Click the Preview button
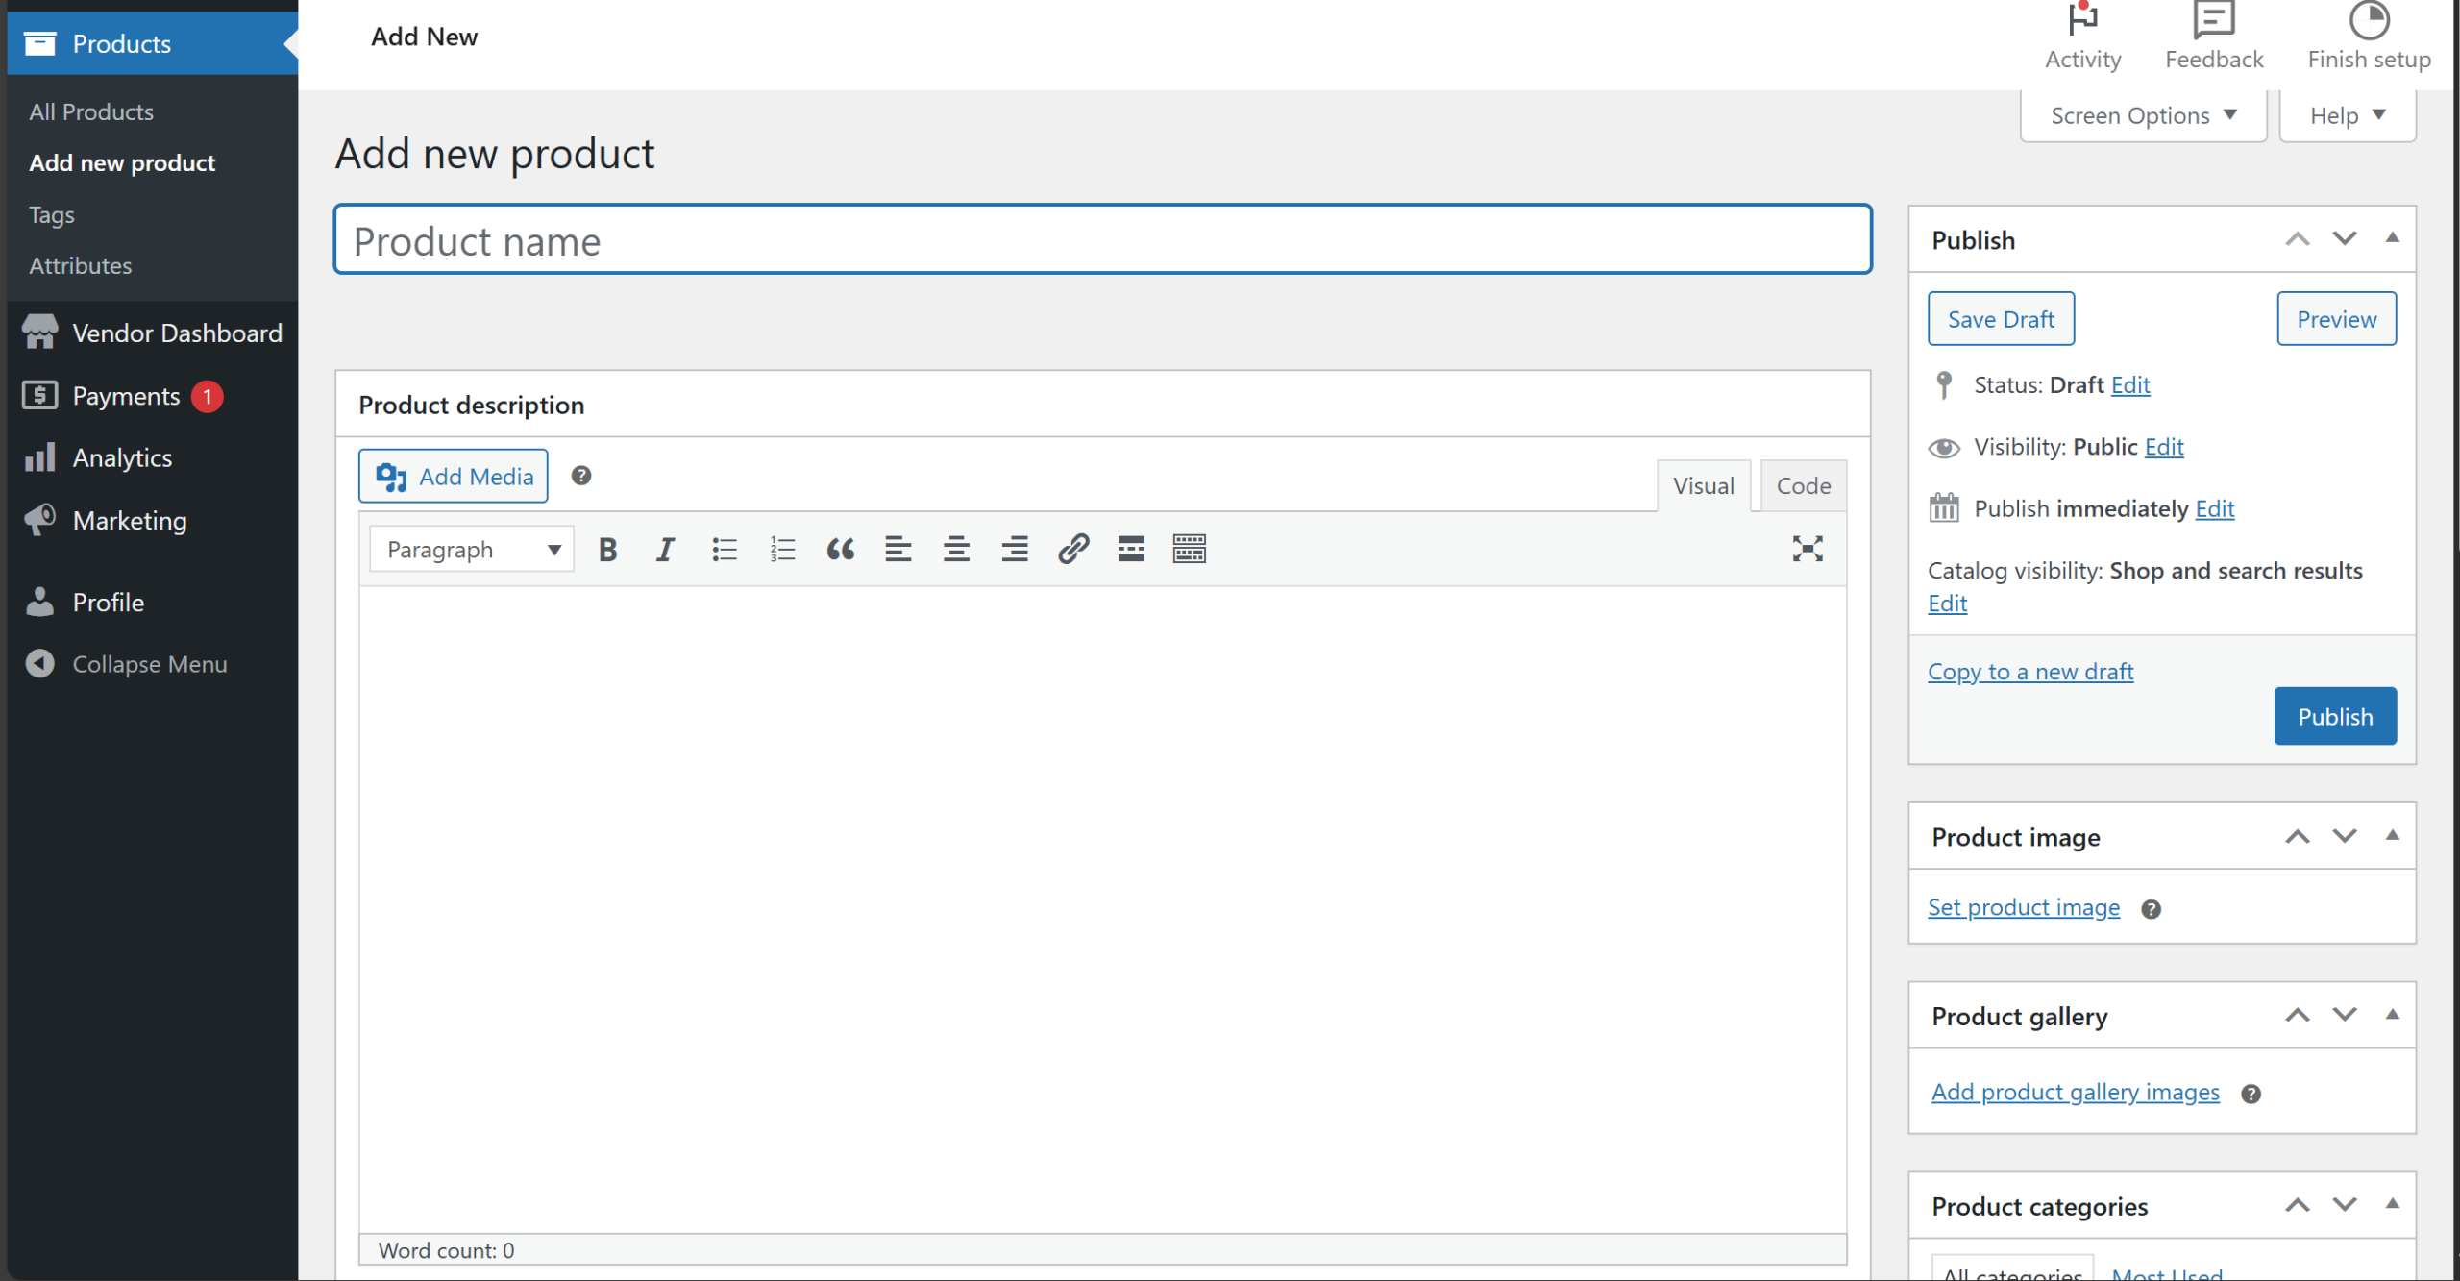Screen dimensions: 2460x1281 [x=2336, y=319]
